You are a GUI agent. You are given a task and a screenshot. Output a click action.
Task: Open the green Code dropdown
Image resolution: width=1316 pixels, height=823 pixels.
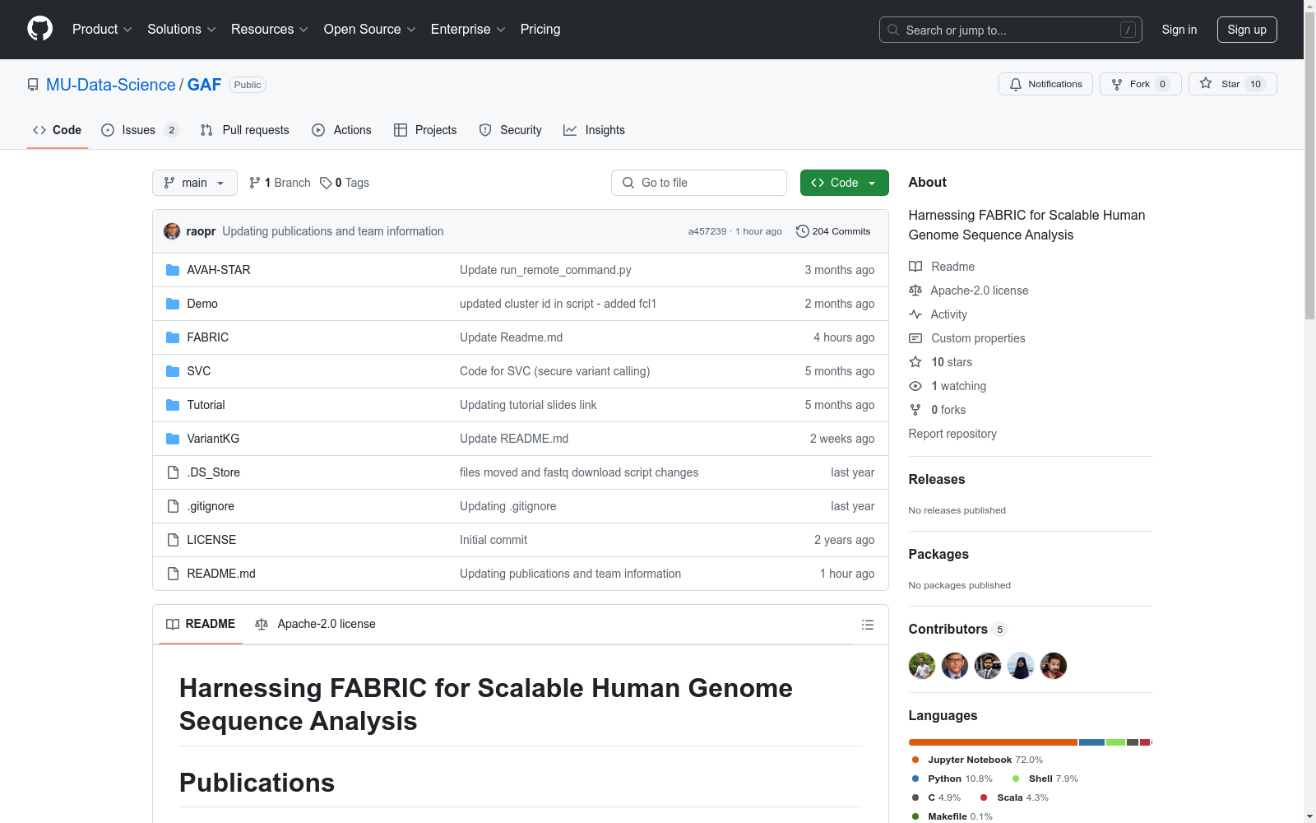(x=844, y=183)
